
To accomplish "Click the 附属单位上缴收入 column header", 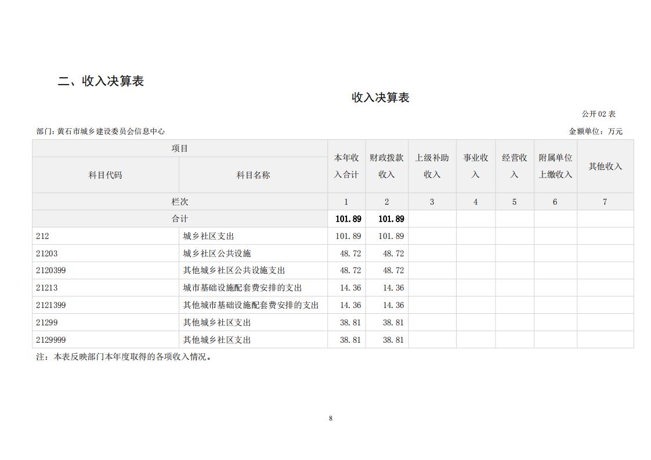I will [555, 166].
